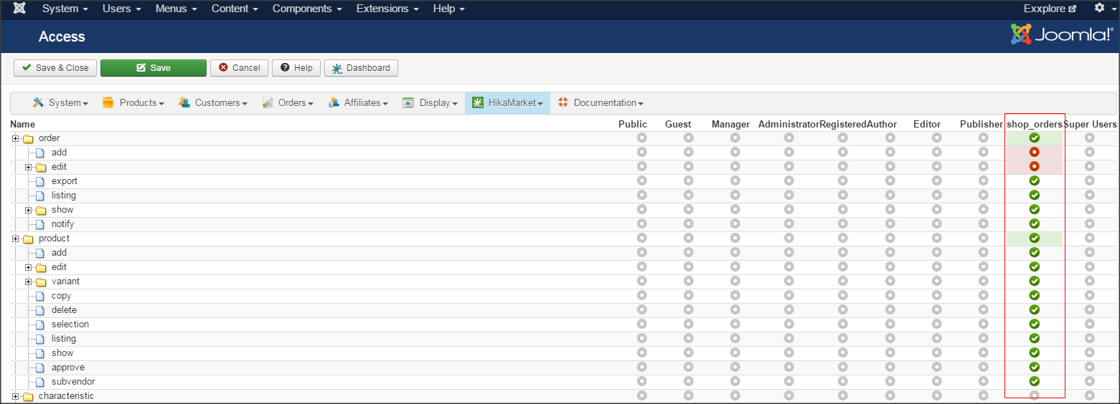Click the file icon beside product delete

click(x=40, y=310)
